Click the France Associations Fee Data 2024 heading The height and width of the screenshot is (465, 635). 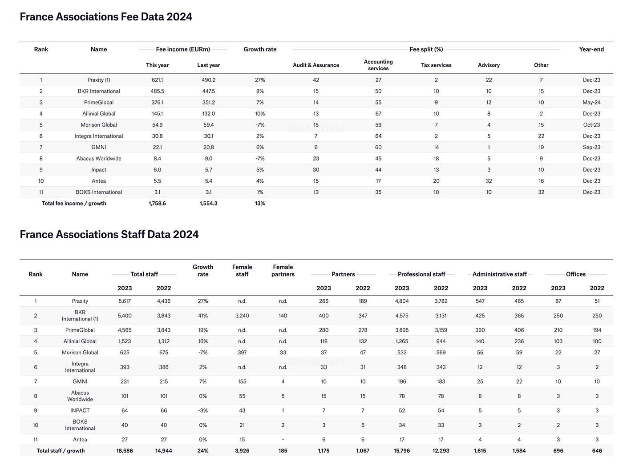click(x=106, y=17)
